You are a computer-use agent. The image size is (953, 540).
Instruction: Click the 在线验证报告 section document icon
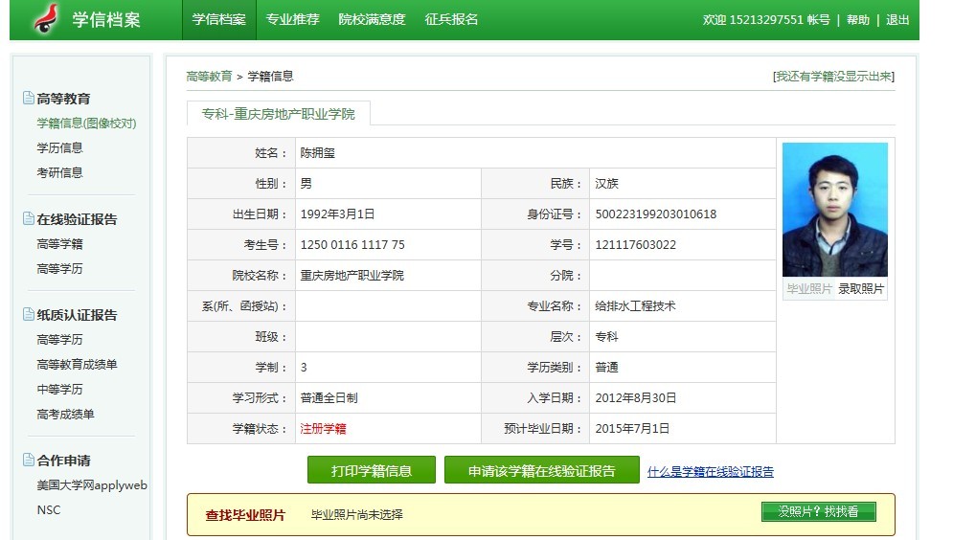pos(28,218)
